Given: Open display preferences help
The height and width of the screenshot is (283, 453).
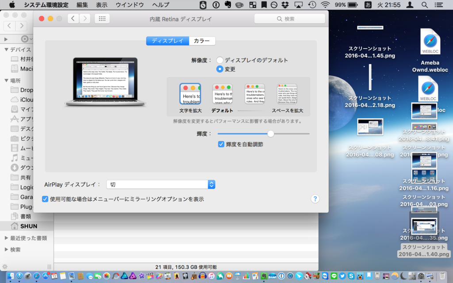Looking at the screenshot, I should click(x=315, y=199).
